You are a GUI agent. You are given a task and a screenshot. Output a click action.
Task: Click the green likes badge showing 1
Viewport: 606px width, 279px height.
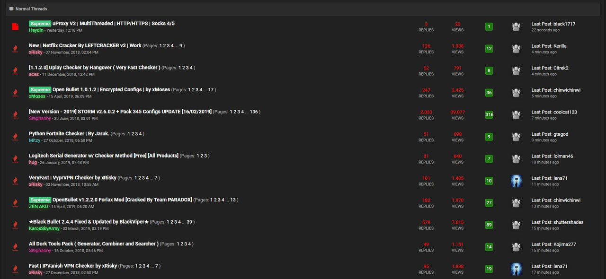click(x=489, y=26)
